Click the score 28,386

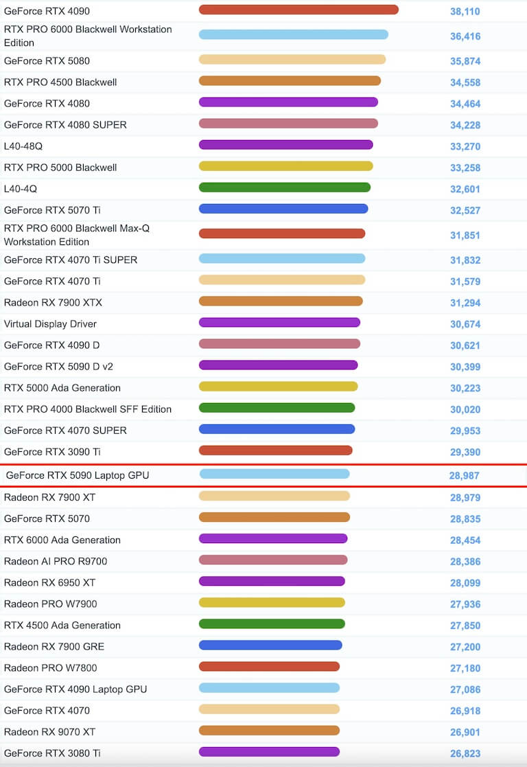465,562
